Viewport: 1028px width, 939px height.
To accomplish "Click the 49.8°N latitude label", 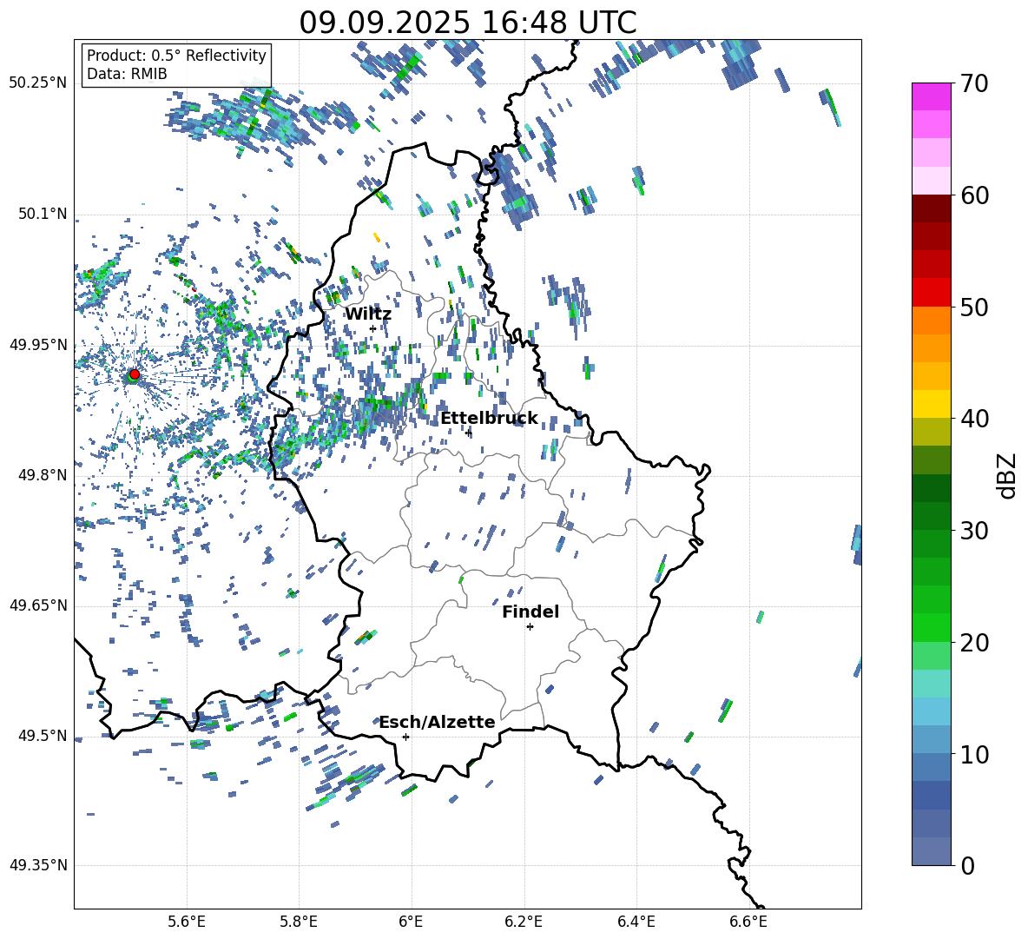I will point(43,475).
